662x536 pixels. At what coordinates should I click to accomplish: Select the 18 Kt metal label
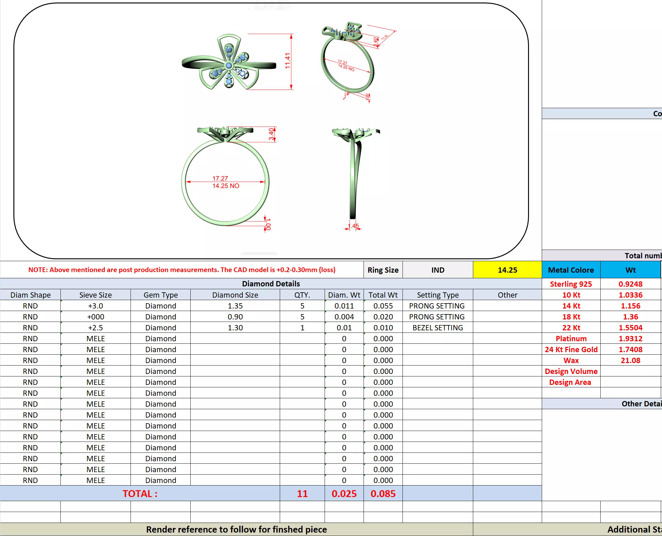point(571,317)
